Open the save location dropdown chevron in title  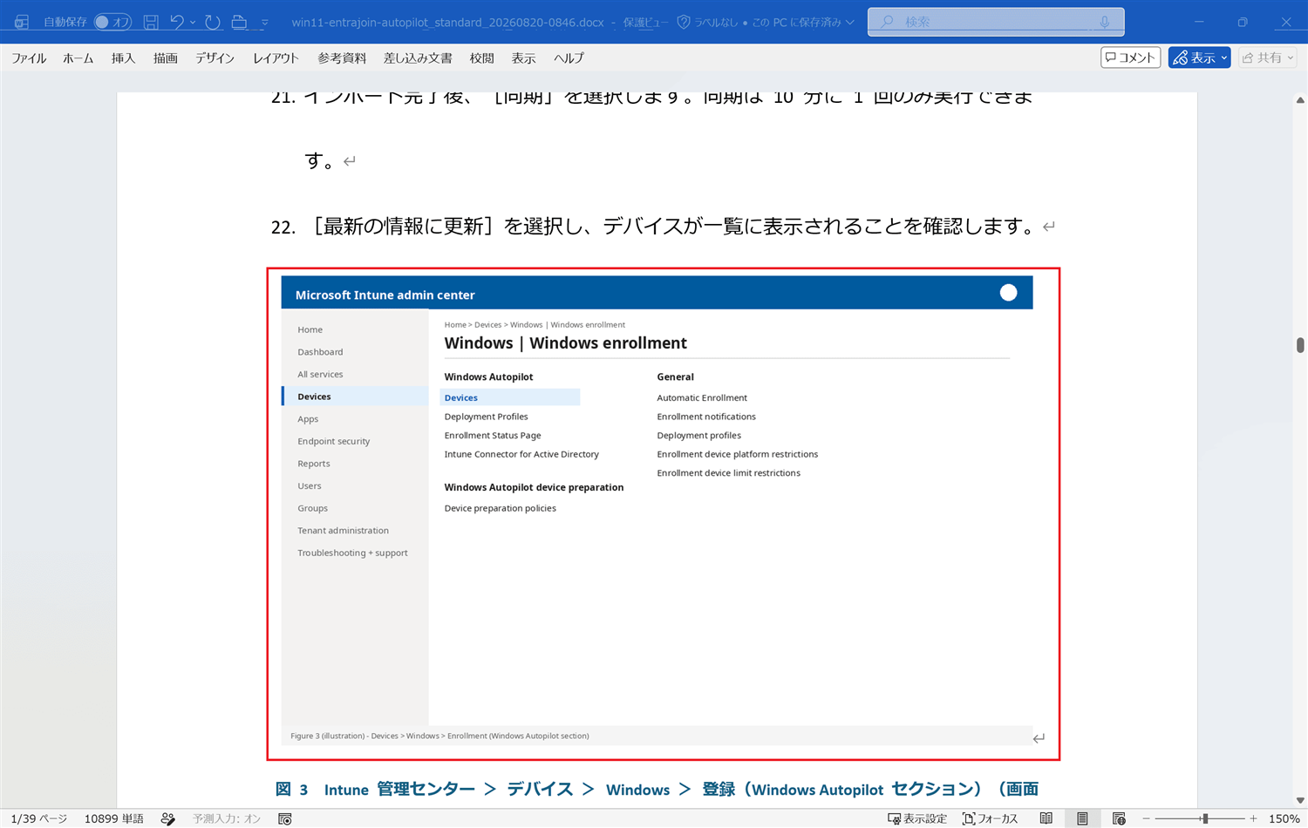(x=849, y=22)
